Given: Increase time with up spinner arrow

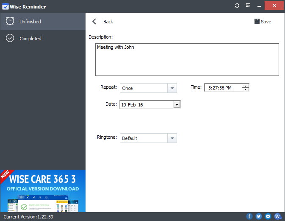Looking at the screenshot, I should pos(245,86).
